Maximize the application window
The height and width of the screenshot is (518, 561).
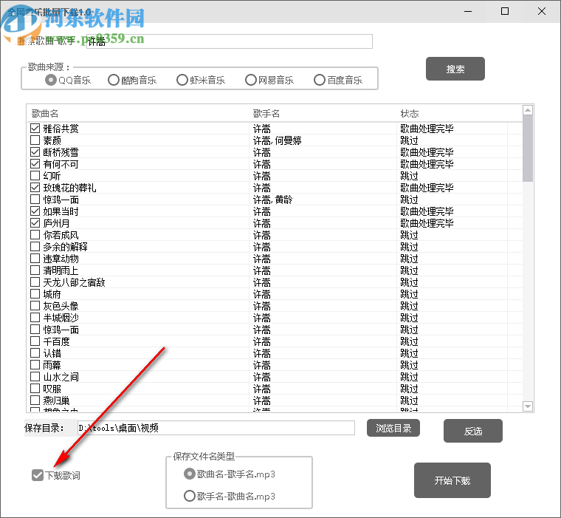pyautogui.click(x=505, y=12)
